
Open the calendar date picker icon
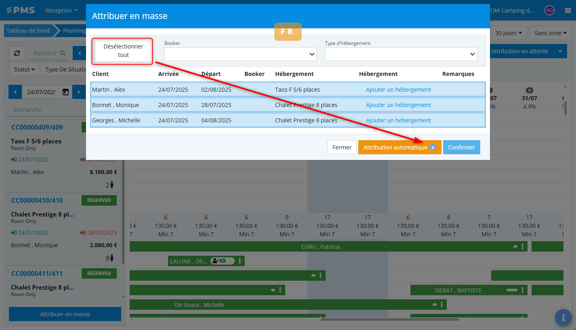65,92
